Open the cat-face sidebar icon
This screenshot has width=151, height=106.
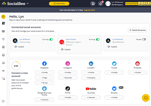[x=3, y=39]
